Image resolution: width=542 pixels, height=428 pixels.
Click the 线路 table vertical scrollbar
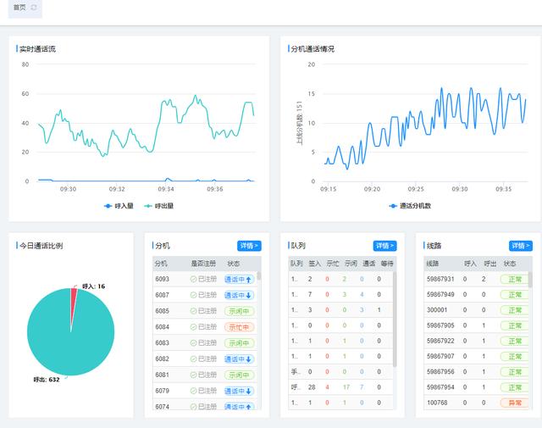tap(530, 279)
